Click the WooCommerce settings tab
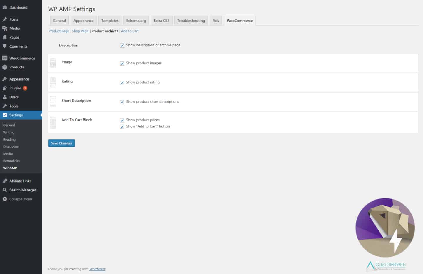 (x=240, y=21)
